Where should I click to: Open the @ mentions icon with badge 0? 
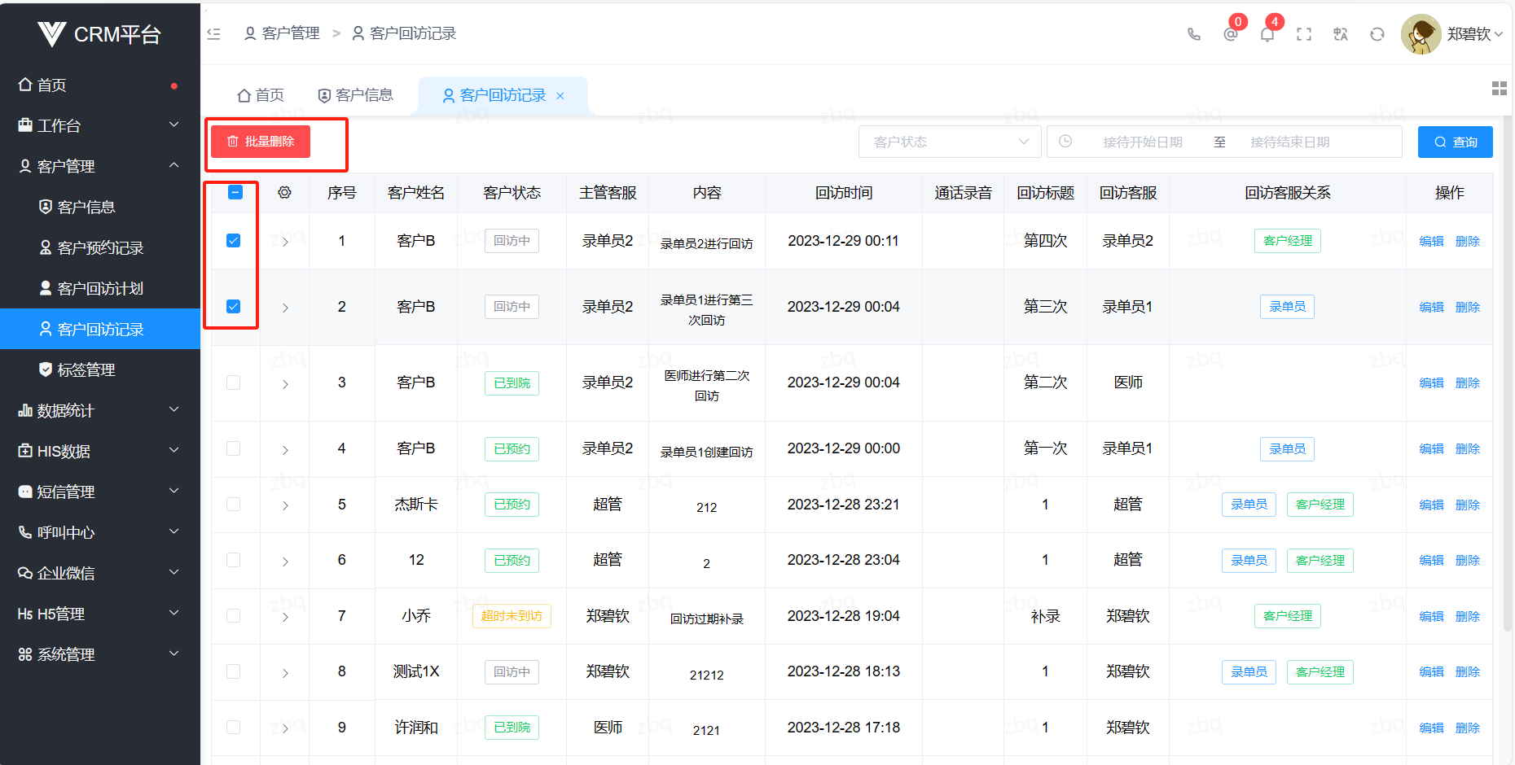pos(1231,34)
